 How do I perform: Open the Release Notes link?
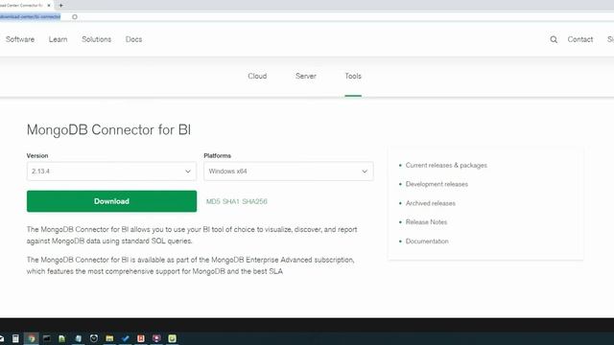(x=426, y=222)
